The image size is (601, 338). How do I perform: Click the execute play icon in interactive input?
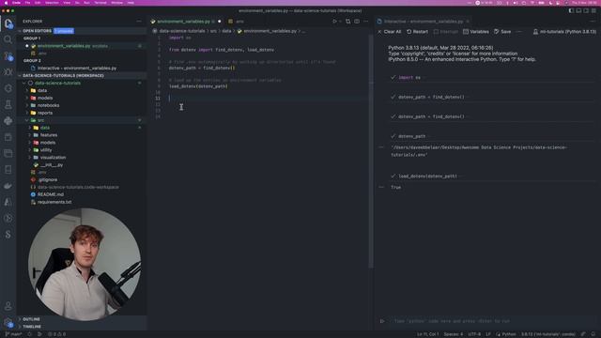click(382, 321)
